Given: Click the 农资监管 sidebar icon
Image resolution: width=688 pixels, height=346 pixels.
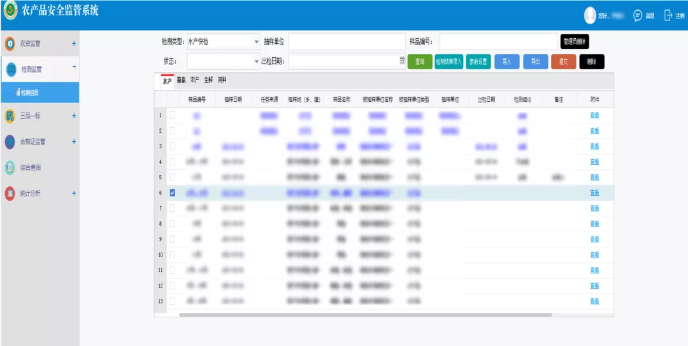Looking at the screenshot, I should pos(10,44).
